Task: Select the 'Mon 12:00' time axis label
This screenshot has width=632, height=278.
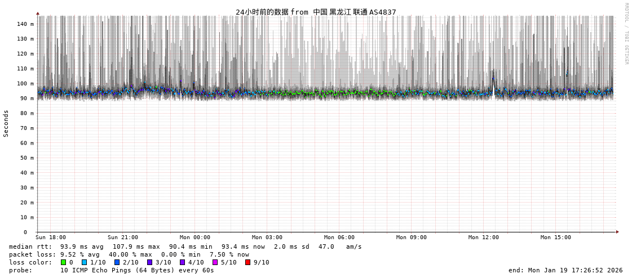Action: point(483,237)
